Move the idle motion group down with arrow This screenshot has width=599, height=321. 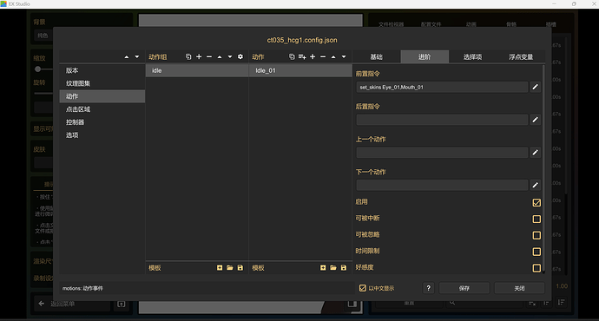[x=229, y=57]
